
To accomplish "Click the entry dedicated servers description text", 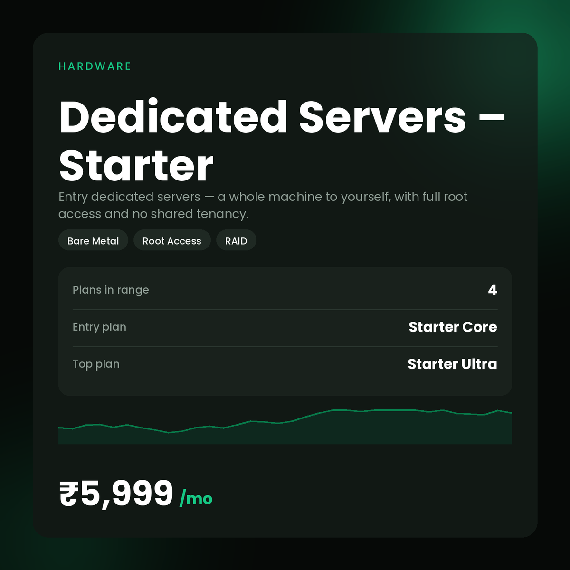I will pos(263,205).
